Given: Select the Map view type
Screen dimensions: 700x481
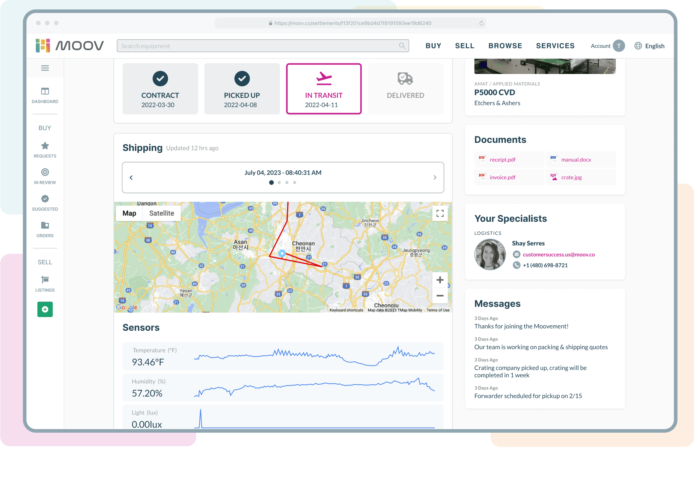Looking at the screenshot, I should coord(129,213).
